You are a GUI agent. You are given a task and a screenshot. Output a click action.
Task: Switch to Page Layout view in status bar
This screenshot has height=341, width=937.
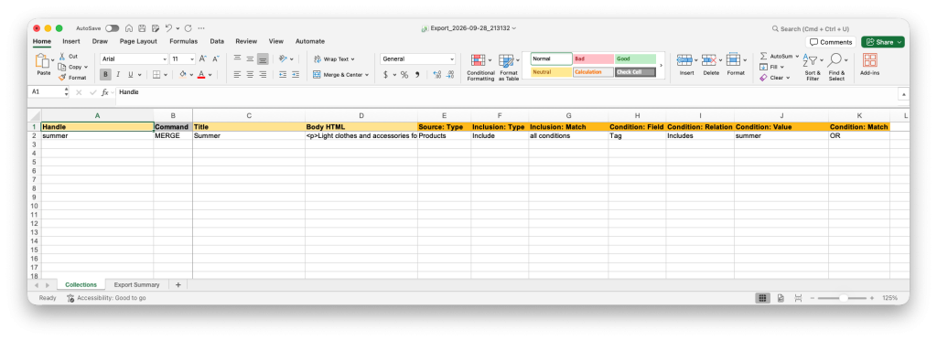tap(781, 297)
